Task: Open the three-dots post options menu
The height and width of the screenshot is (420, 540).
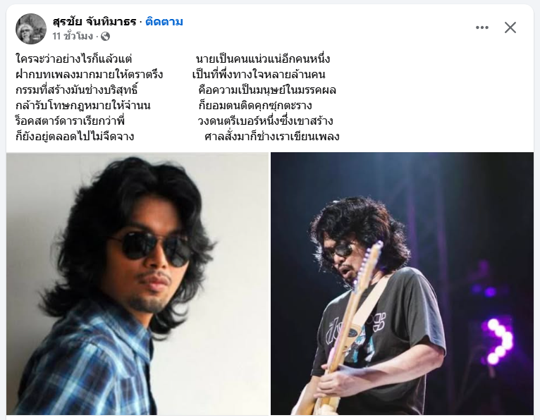Action: [x=481, y=27]
